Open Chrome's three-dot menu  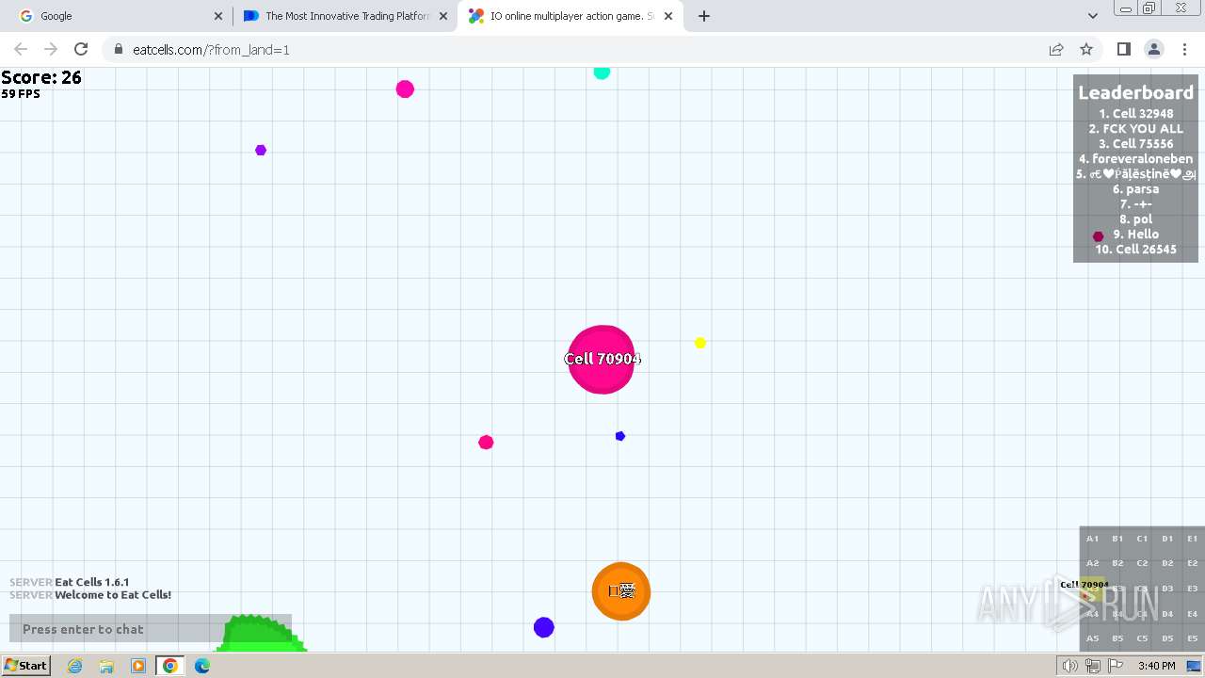(x=1184, y=49)
